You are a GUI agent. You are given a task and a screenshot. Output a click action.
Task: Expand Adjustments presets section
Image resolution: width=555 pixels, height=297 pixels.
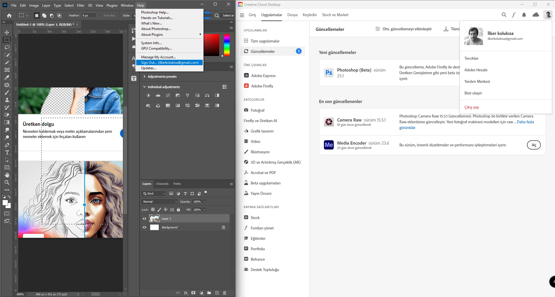[144, 76]
